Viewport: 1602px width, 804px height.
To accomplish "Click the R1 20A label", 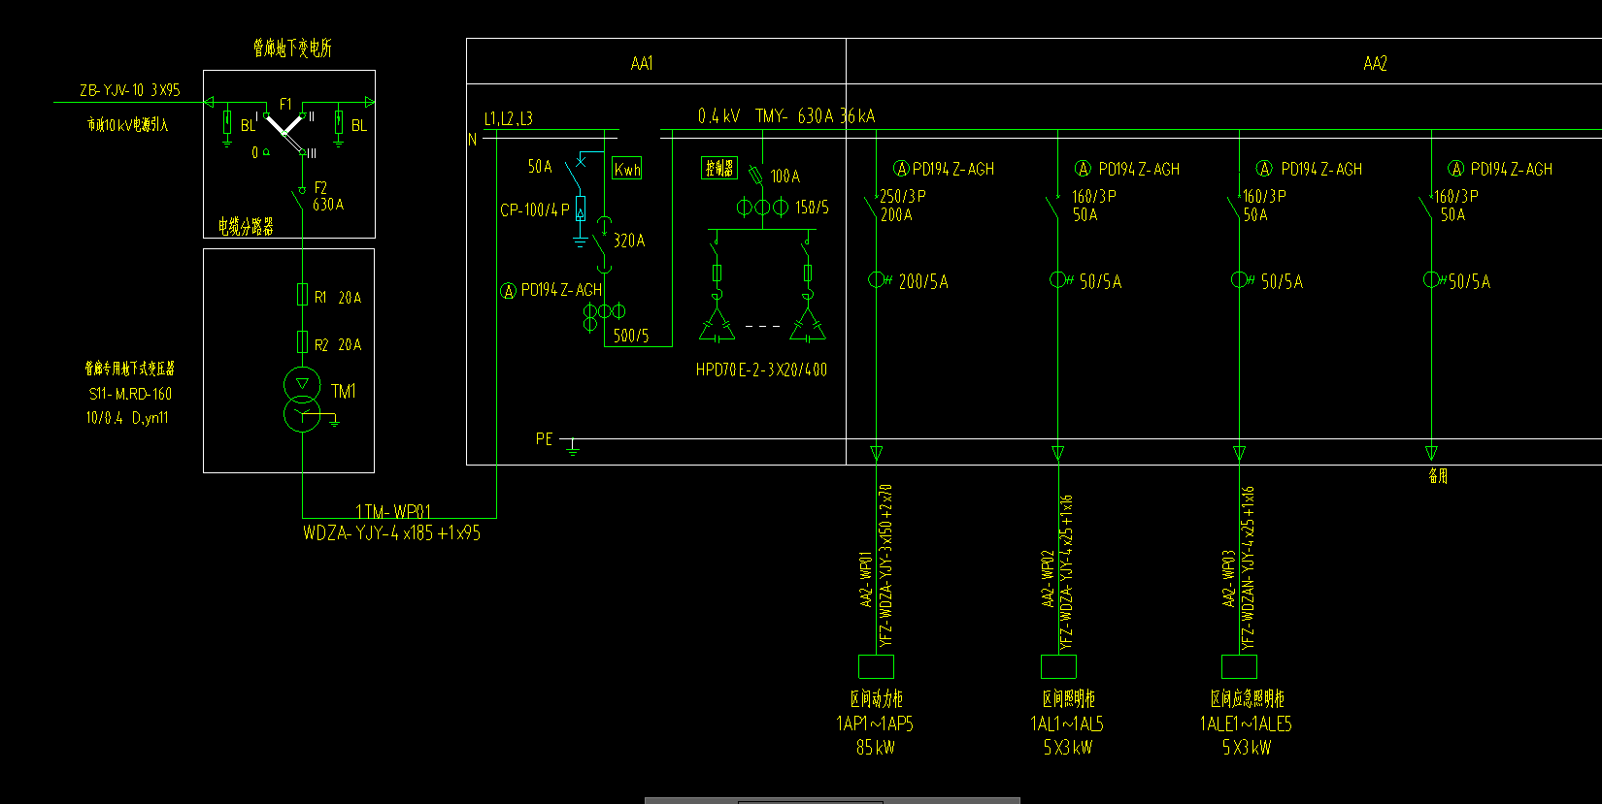I will pyautogui.click(x=338, y=298).
